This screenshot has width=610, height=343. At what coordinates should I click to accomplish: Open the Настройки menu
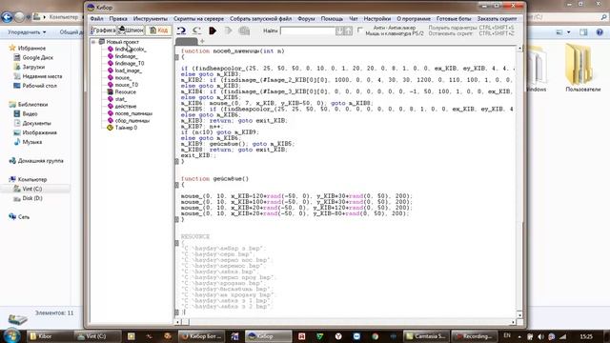pyautogui.click(x=377, y=19)
